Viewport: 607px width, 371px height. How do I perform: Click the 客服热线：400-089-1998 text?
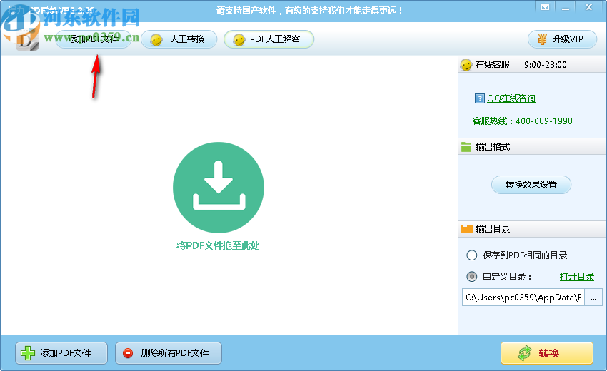coord(523,121)
